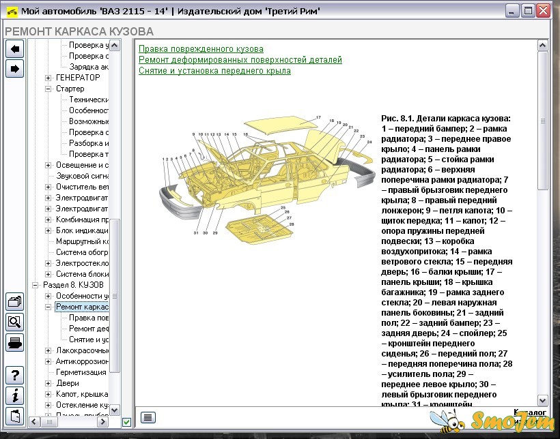560x439 pixels.
Task: Go forward with the right arrow button
Action: [14, 69]
